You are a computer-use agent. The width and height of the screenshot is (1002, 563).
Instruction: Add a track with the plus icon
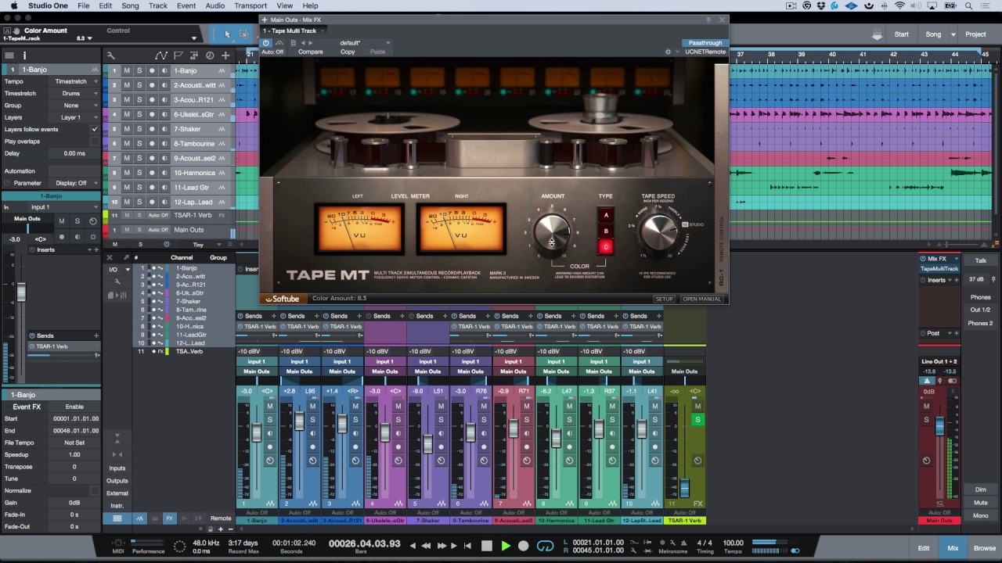[225, 56]
